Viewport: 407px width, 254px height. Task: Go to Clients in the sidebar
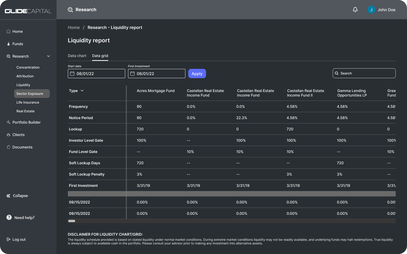18,135
